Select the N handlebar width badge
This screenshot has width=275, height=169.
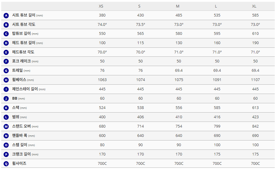[6, 136]
